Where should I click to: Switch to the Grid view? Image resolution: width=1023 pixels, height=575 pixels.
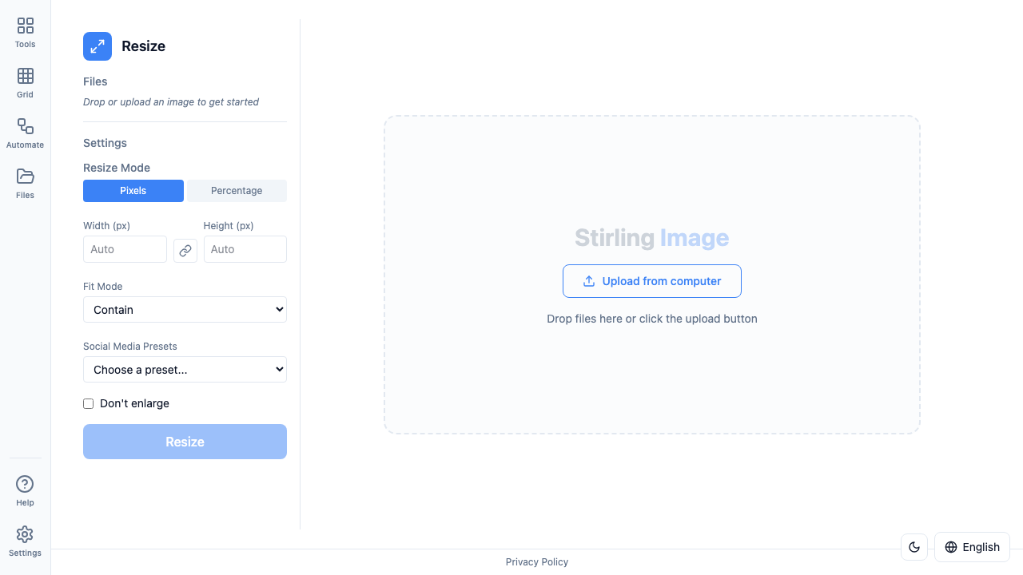pos(26,83)
